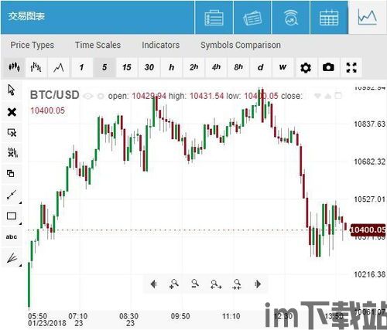Click the 10682.32 price axis label
387x330 pixels.
coord(369,162)
